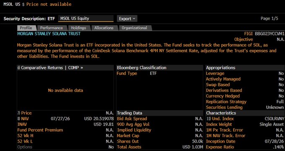The width and height of the screenshot is (285, 151).
Task: Click the Leverage row label
Action: pos(215,73)
